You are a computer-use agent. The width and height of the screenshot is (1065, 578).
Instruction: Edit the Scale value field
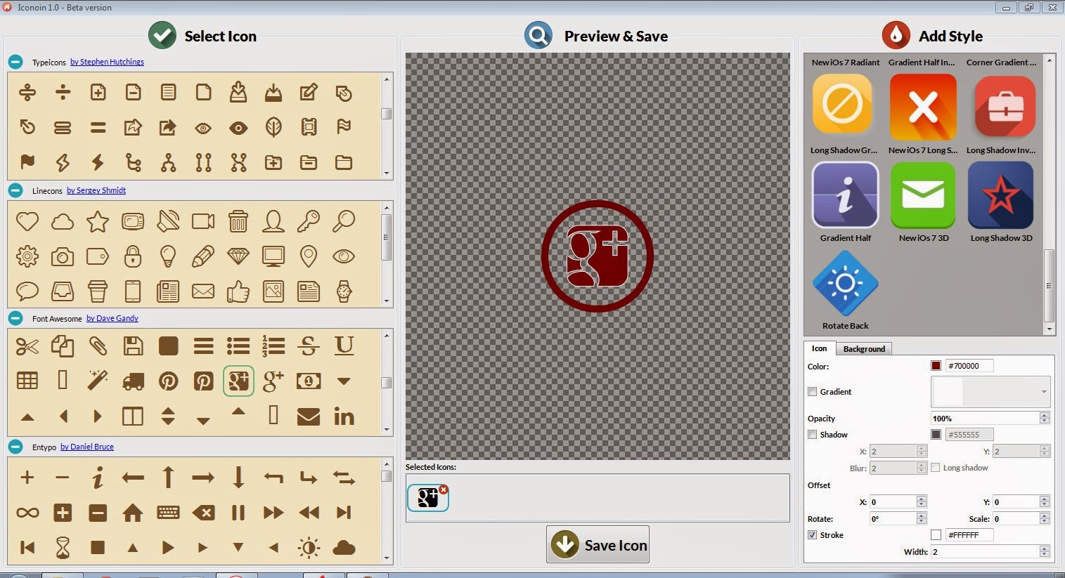[1016, 519]
